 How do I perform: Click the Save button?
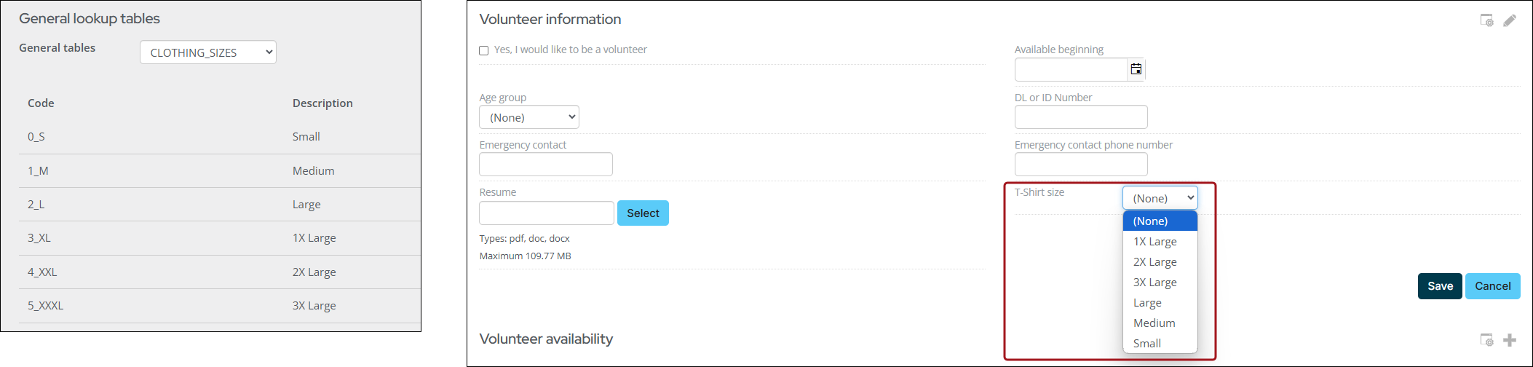coord(1440,286)
